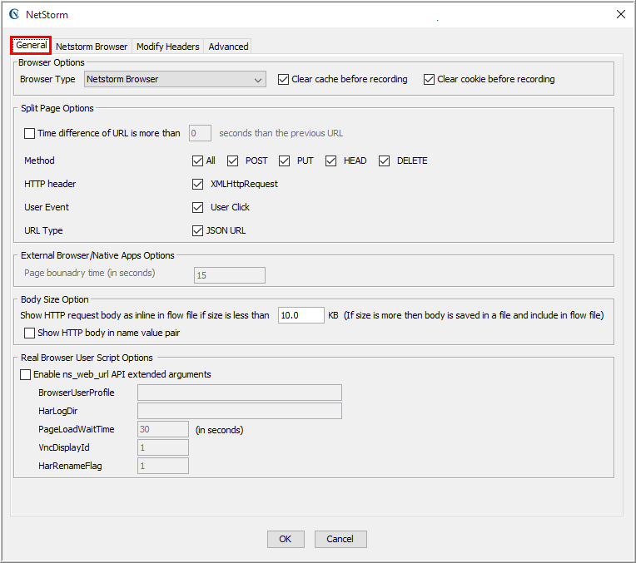The height and width of the screenshot is (563, 636).
Task: Click the HarRenameFlag field
Action: click(163, 466)
